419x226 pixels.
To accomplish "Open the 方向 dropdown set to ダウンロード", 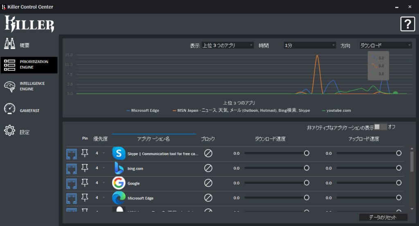I will (385, 45).
